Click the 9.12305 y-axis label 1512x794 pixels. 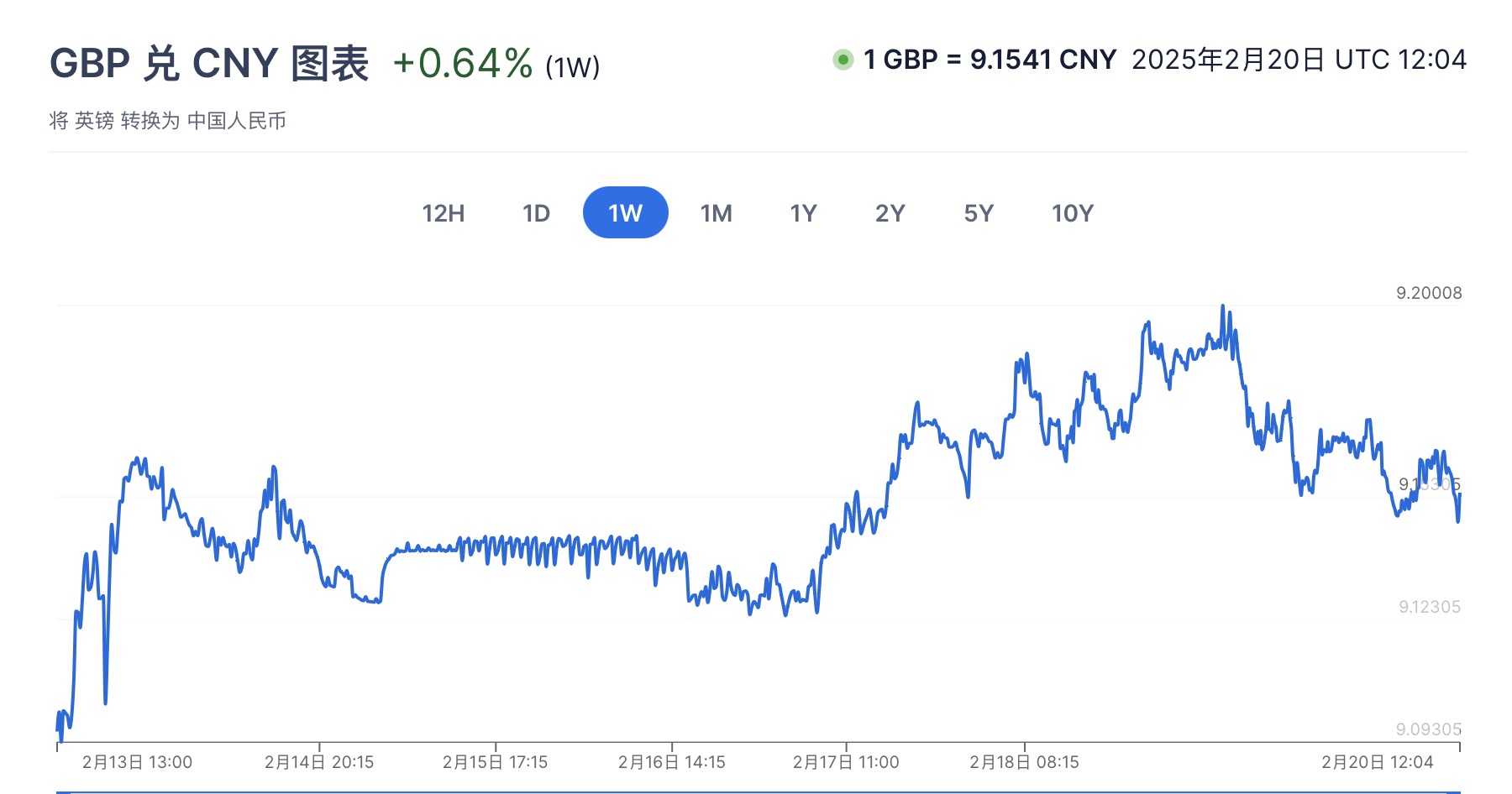point(1429,607)
